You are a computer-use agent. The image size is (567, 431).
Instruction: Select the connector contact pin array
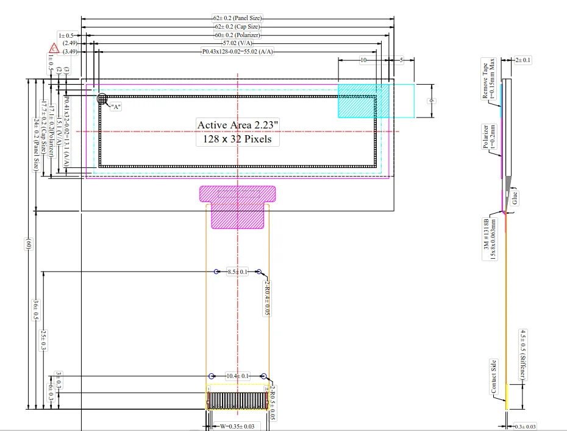pyautogui.click(x=238, y=399)
